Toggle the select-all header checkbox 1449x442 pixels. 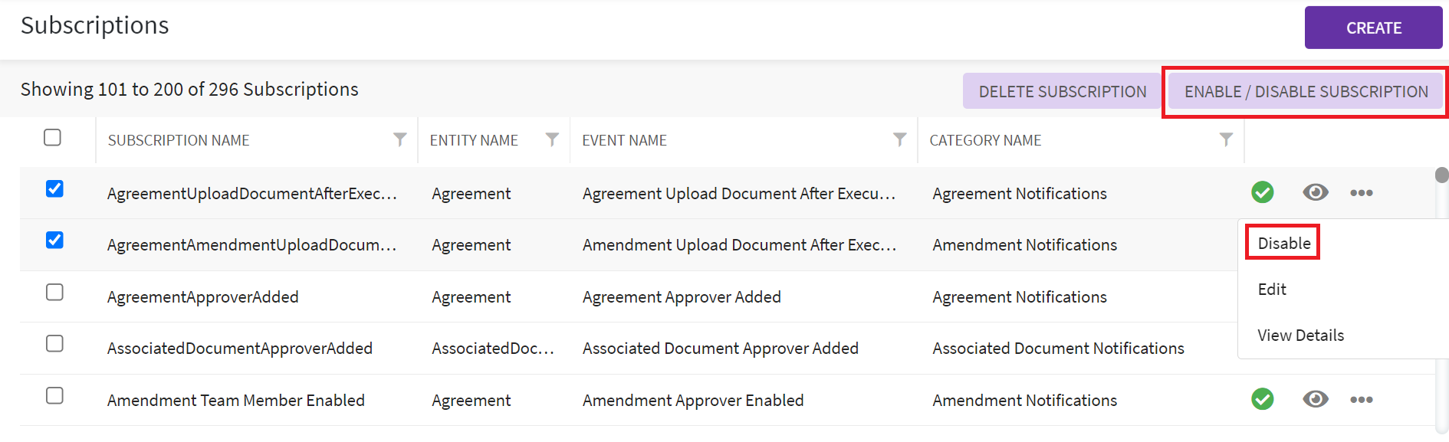coord(53,138)
